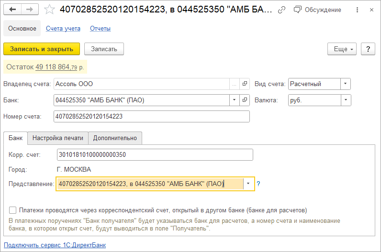Click into the Номер счета field
This screenshot has width=381, height=252.
tap(152, 117)
